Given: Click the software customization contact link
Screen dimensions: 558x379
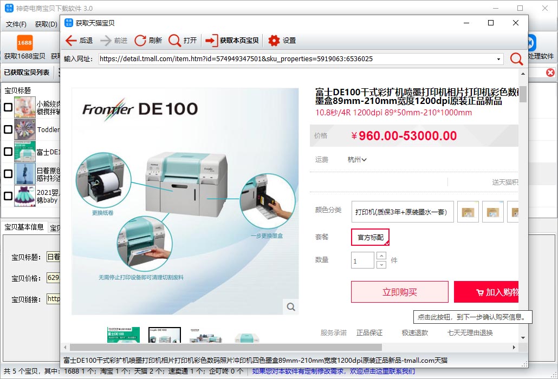Looking at the screenshot, I should click(334, 371).
